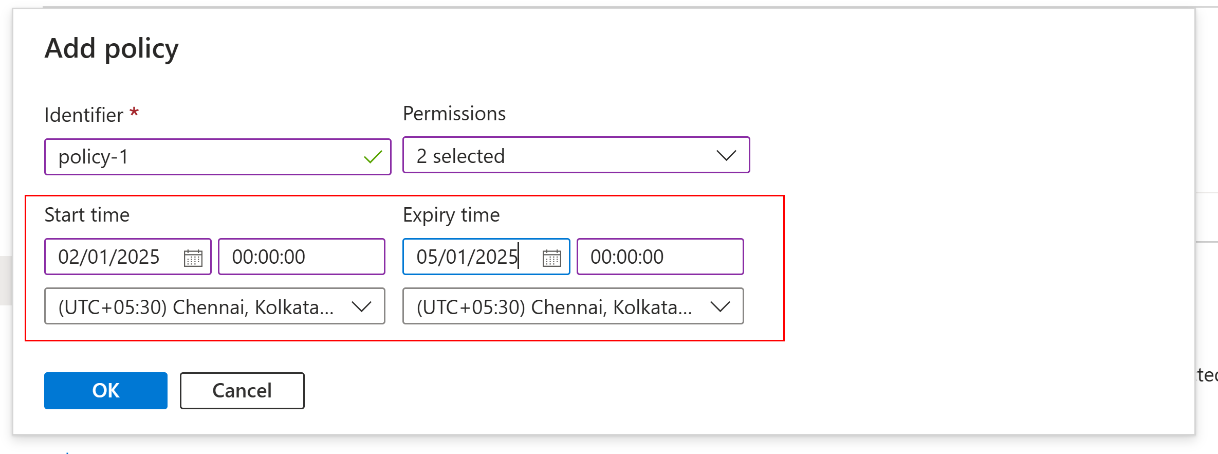Click the chevron arrow on Permissions dropdown
This screenshot has width=1218, height=454.
pos(726,155)
